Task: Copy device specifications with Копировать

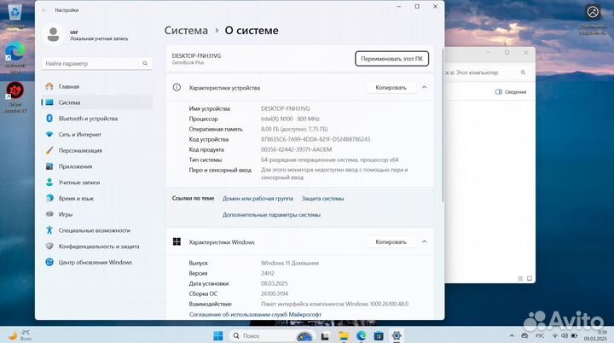Action: click(391, 87)
